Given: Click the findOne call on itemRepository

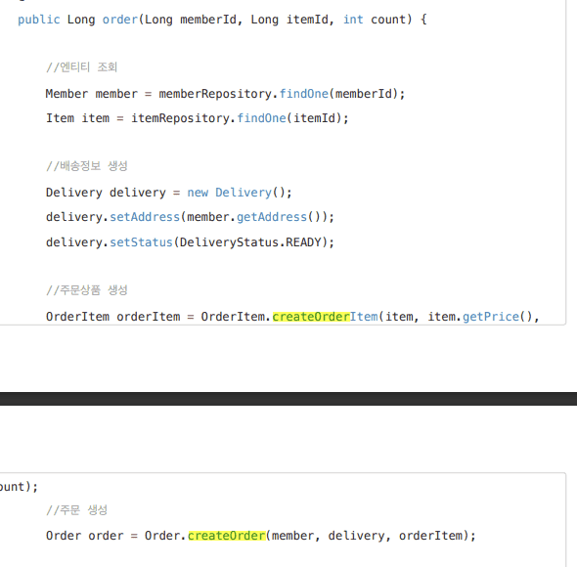Looking at the screenshot, I should (x=261, y=118).
